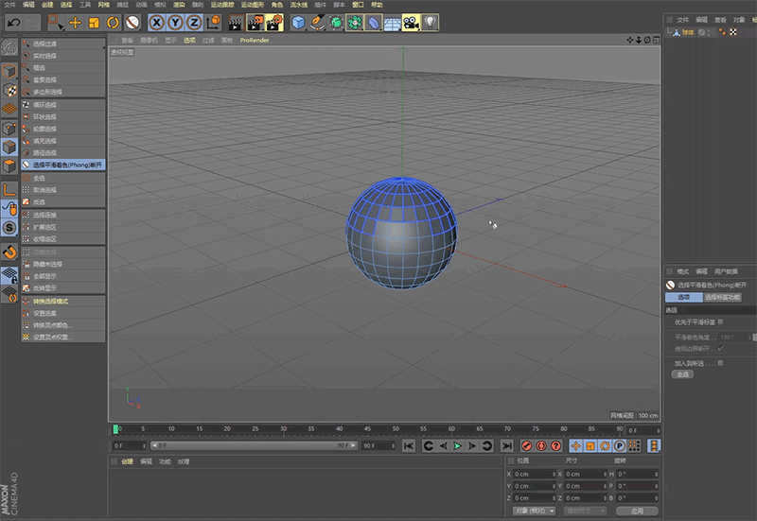Image resolution: width=757 pixels, height=521 pixels.
Task: Open the 运动图形 menu
Action: (x=253, y=5)
